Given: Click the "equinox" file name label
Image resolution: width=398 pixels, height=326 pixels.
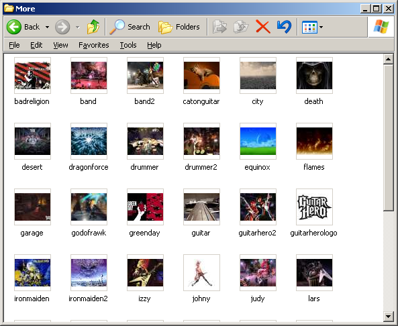Looking at the screenshot, I should 257,167.
